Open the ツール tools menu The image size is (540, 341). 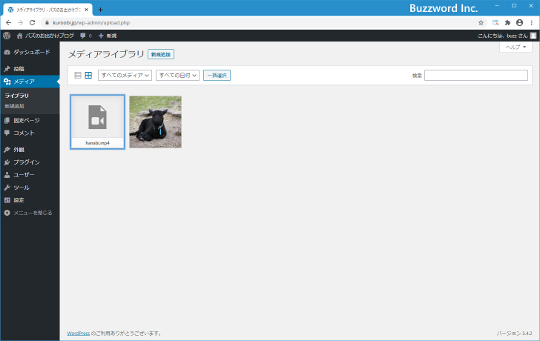point(21,187)
